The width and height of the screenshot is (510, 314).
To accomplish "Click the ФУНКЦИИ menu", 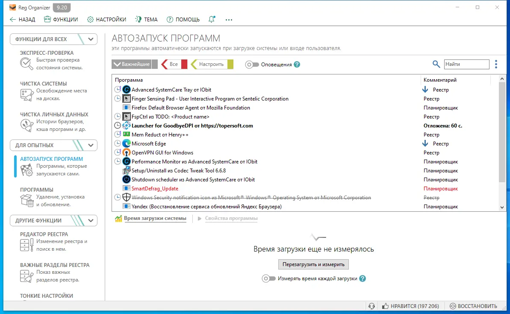I will pos(61,20).
